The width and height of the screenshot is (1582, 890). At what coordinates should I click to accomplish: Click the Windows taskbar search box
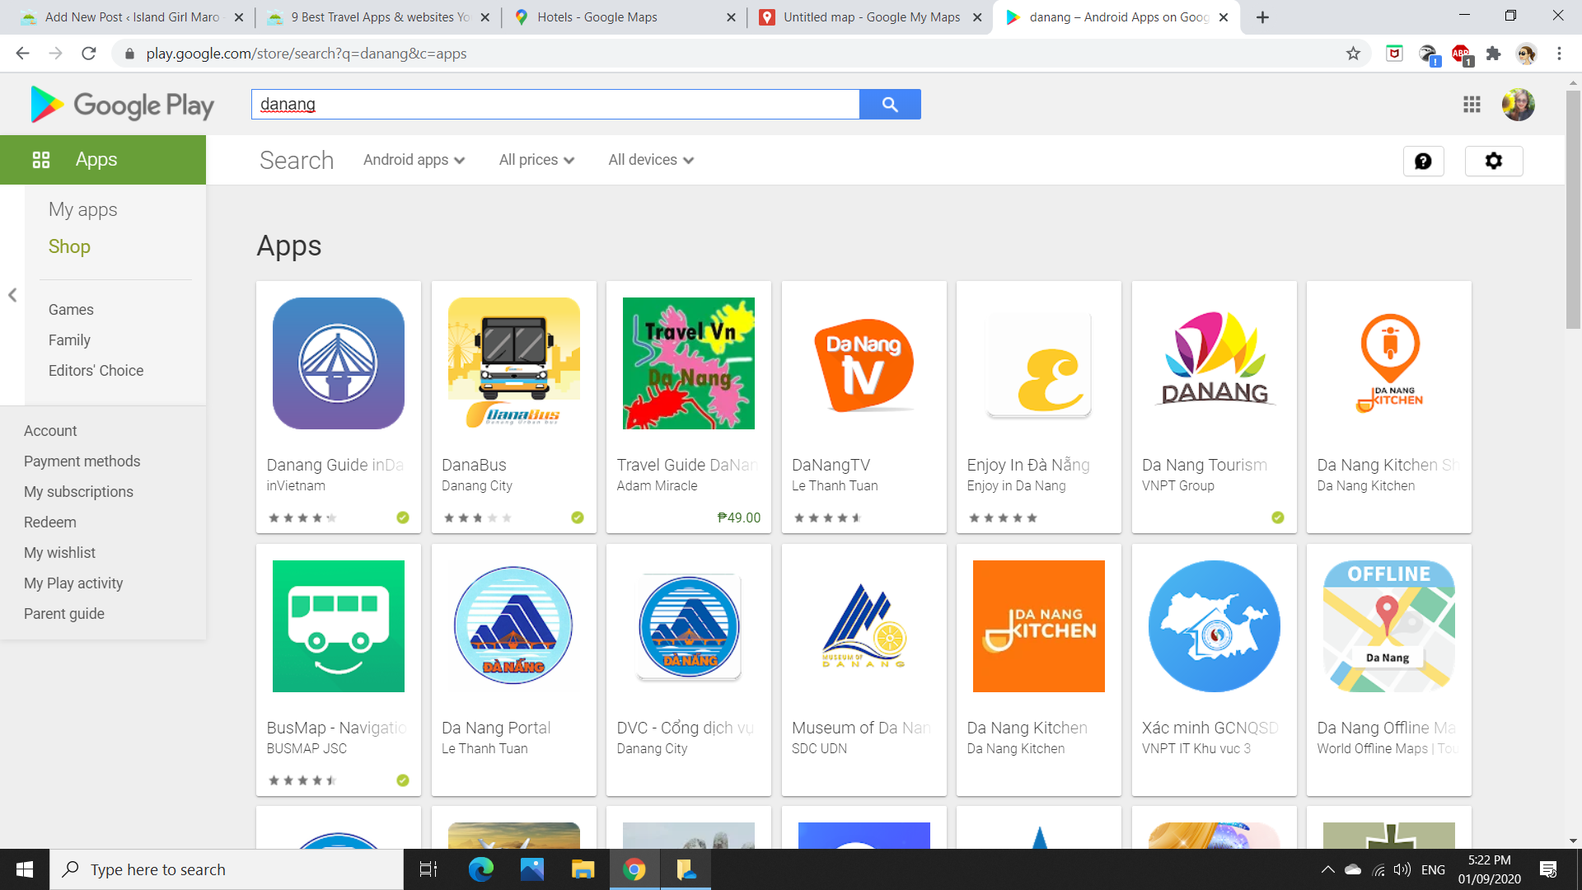pyautogui.click(x=227, y=869)
